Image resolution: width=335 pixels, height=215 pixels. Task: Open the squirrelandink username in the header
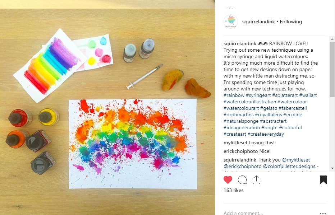tap(258, 22)
